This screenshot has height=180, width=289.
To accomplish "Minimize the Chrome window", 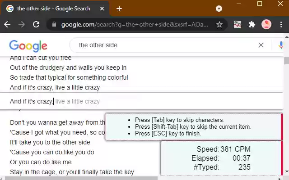I will [x=239, y=4].
